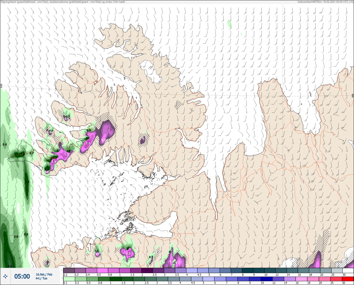Click the N99 label on the left edge
Image resolution: width=354 pixels, height=285 pixels.
1,86
